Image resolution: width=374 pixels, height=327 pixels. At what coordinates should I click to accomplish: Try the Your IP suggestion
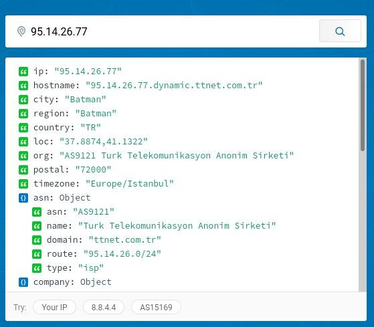coord(54,307)
